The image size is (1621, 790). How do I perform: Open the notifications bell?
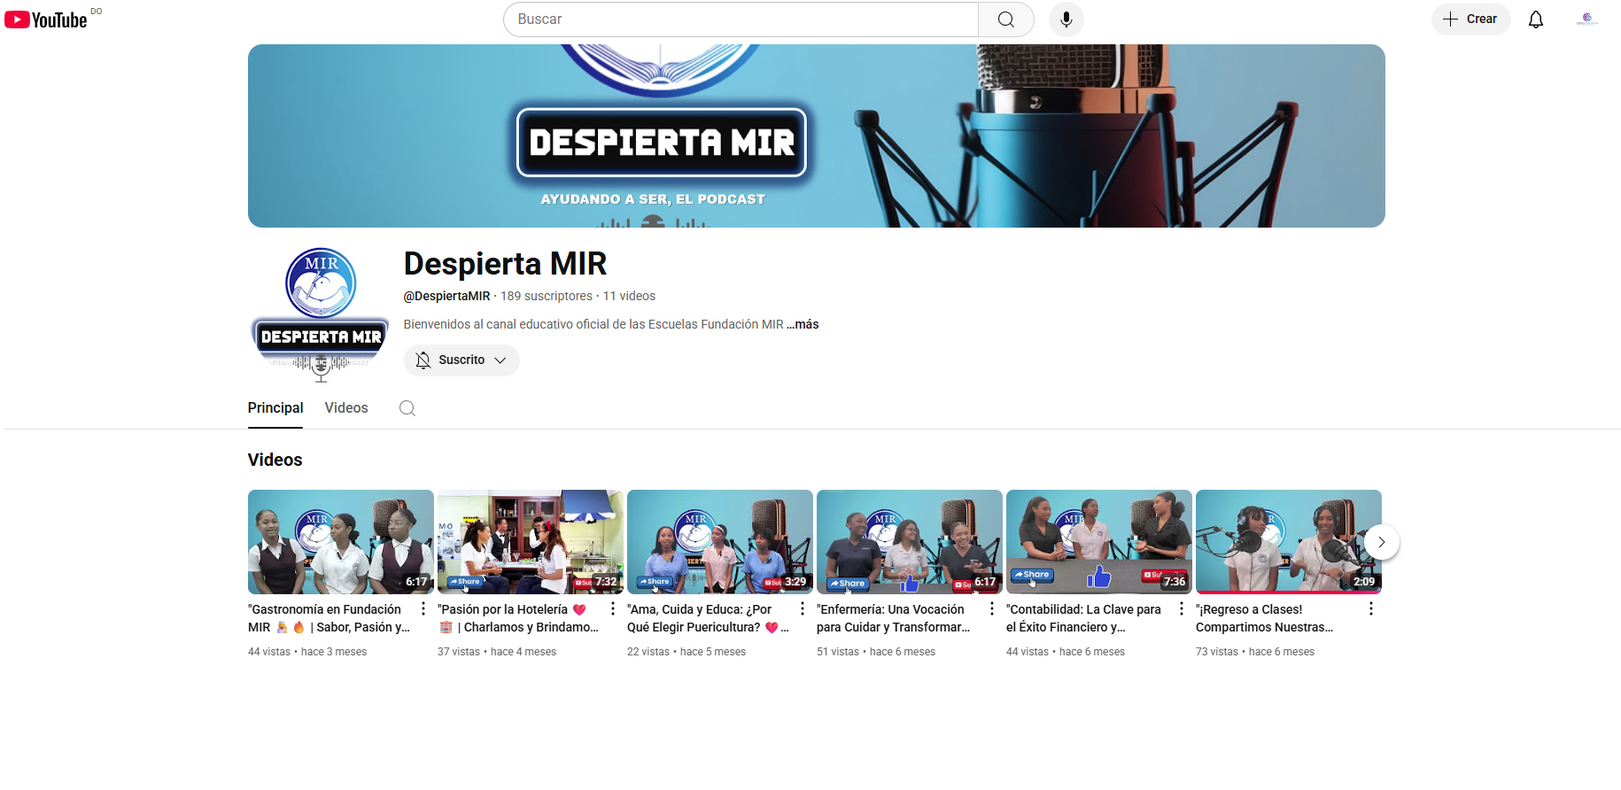[x=1536, y=19]
